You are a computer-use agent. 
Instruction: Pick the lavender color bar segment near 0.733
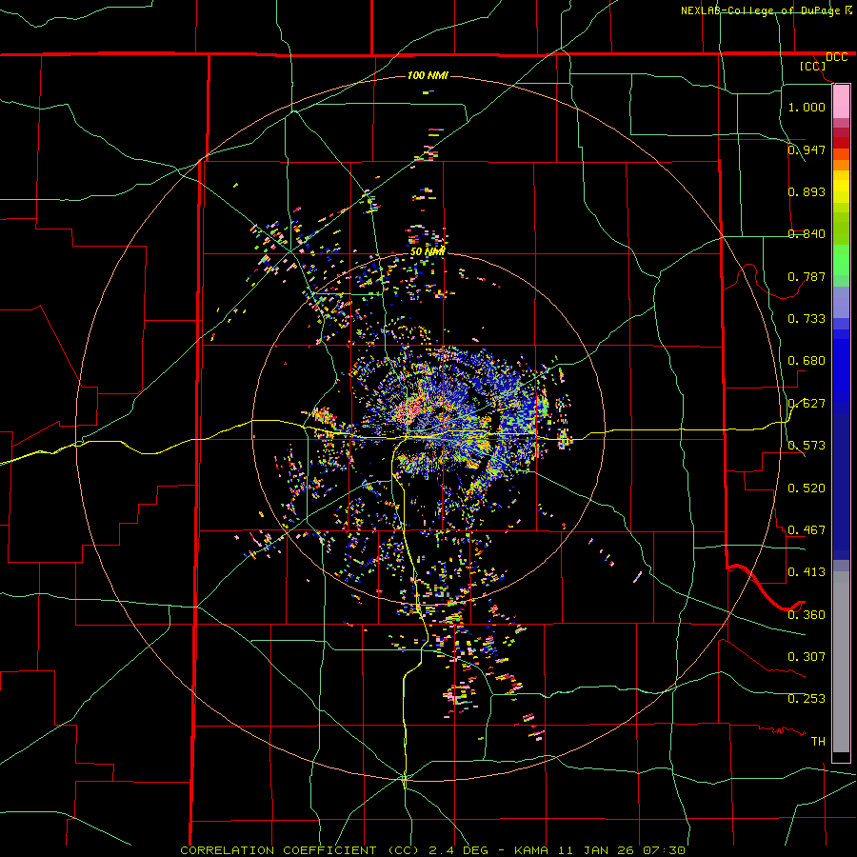coord(841,303)
